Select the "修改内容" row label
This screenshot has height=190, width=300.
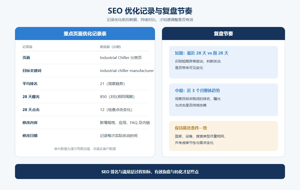coord(30,123)
